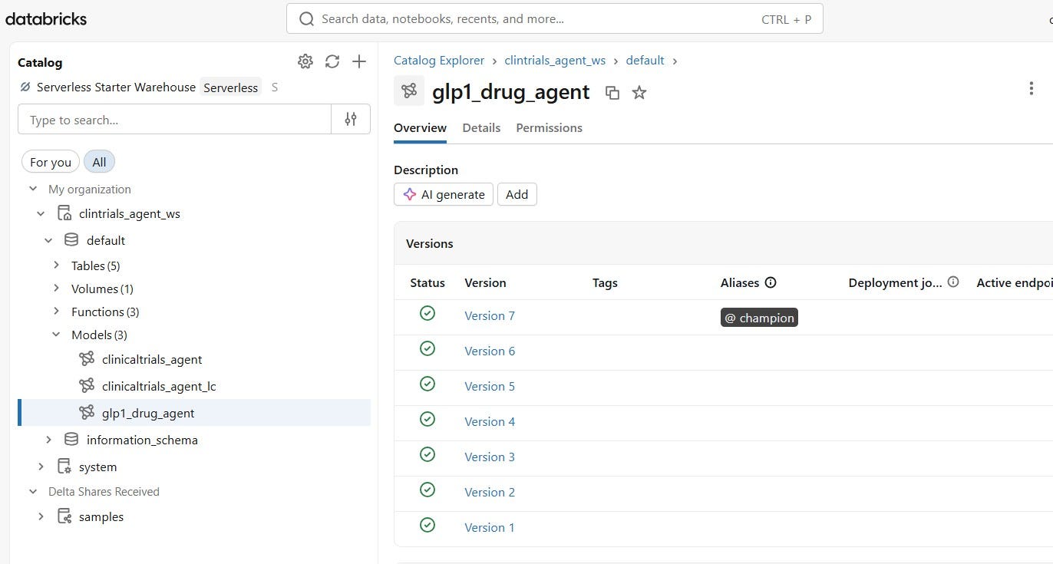Click the @ champion alias tag
This screenshot has width=1053, height=564.
759,318
